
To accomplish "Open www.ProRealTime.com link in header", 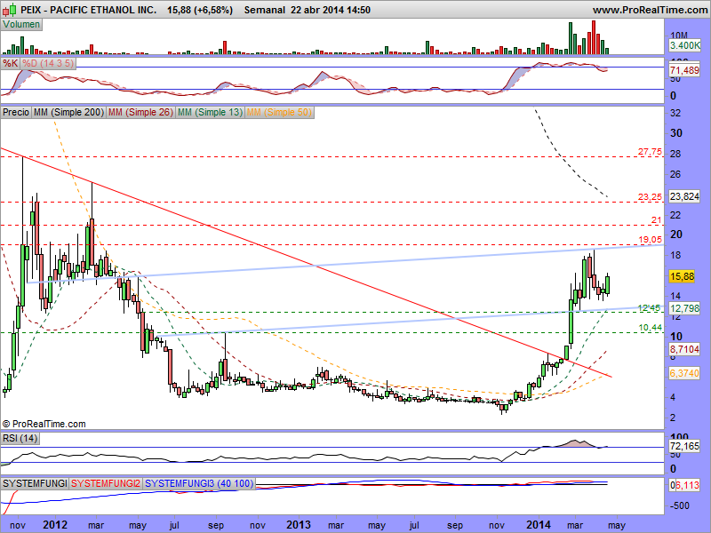I will (650, 10).
